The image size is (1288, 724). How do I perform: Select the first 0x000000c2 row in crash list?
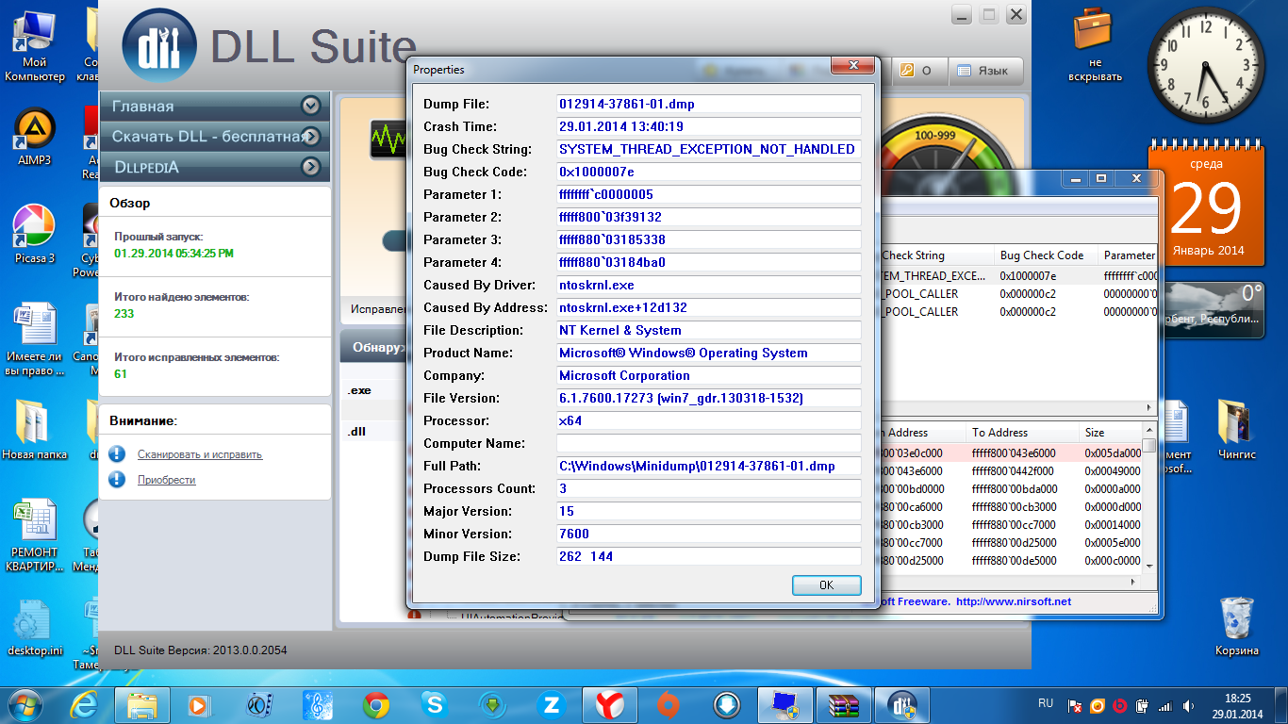click(x=1018, y=293)
